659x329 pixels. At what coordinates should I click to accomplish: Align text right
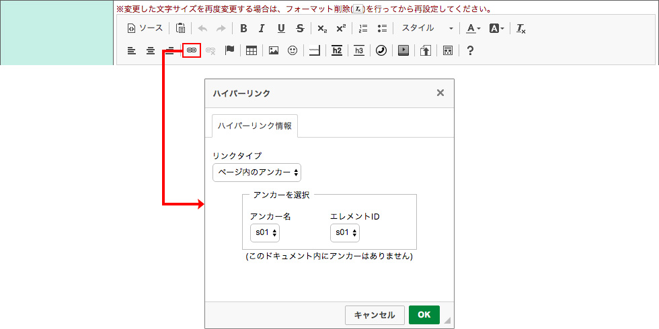click(x=169, y=51)
